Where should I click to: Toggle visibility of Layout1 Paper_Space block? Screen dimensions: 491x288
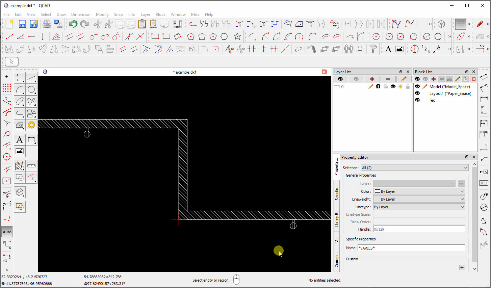pos(417,94)
